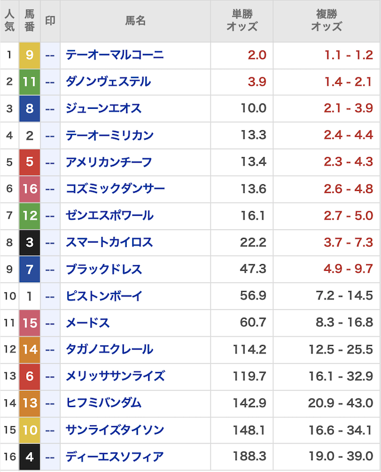Click the blue number 8 badge
381x472 pixels.
pos(30,109)
